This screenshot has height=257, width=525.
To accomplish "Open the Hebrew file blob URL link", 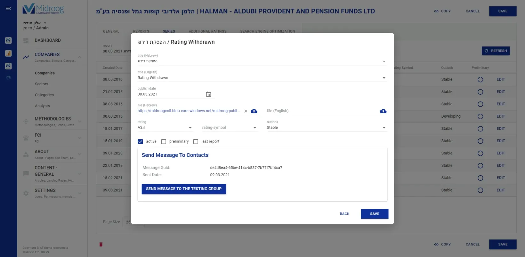I will (189, 111).
